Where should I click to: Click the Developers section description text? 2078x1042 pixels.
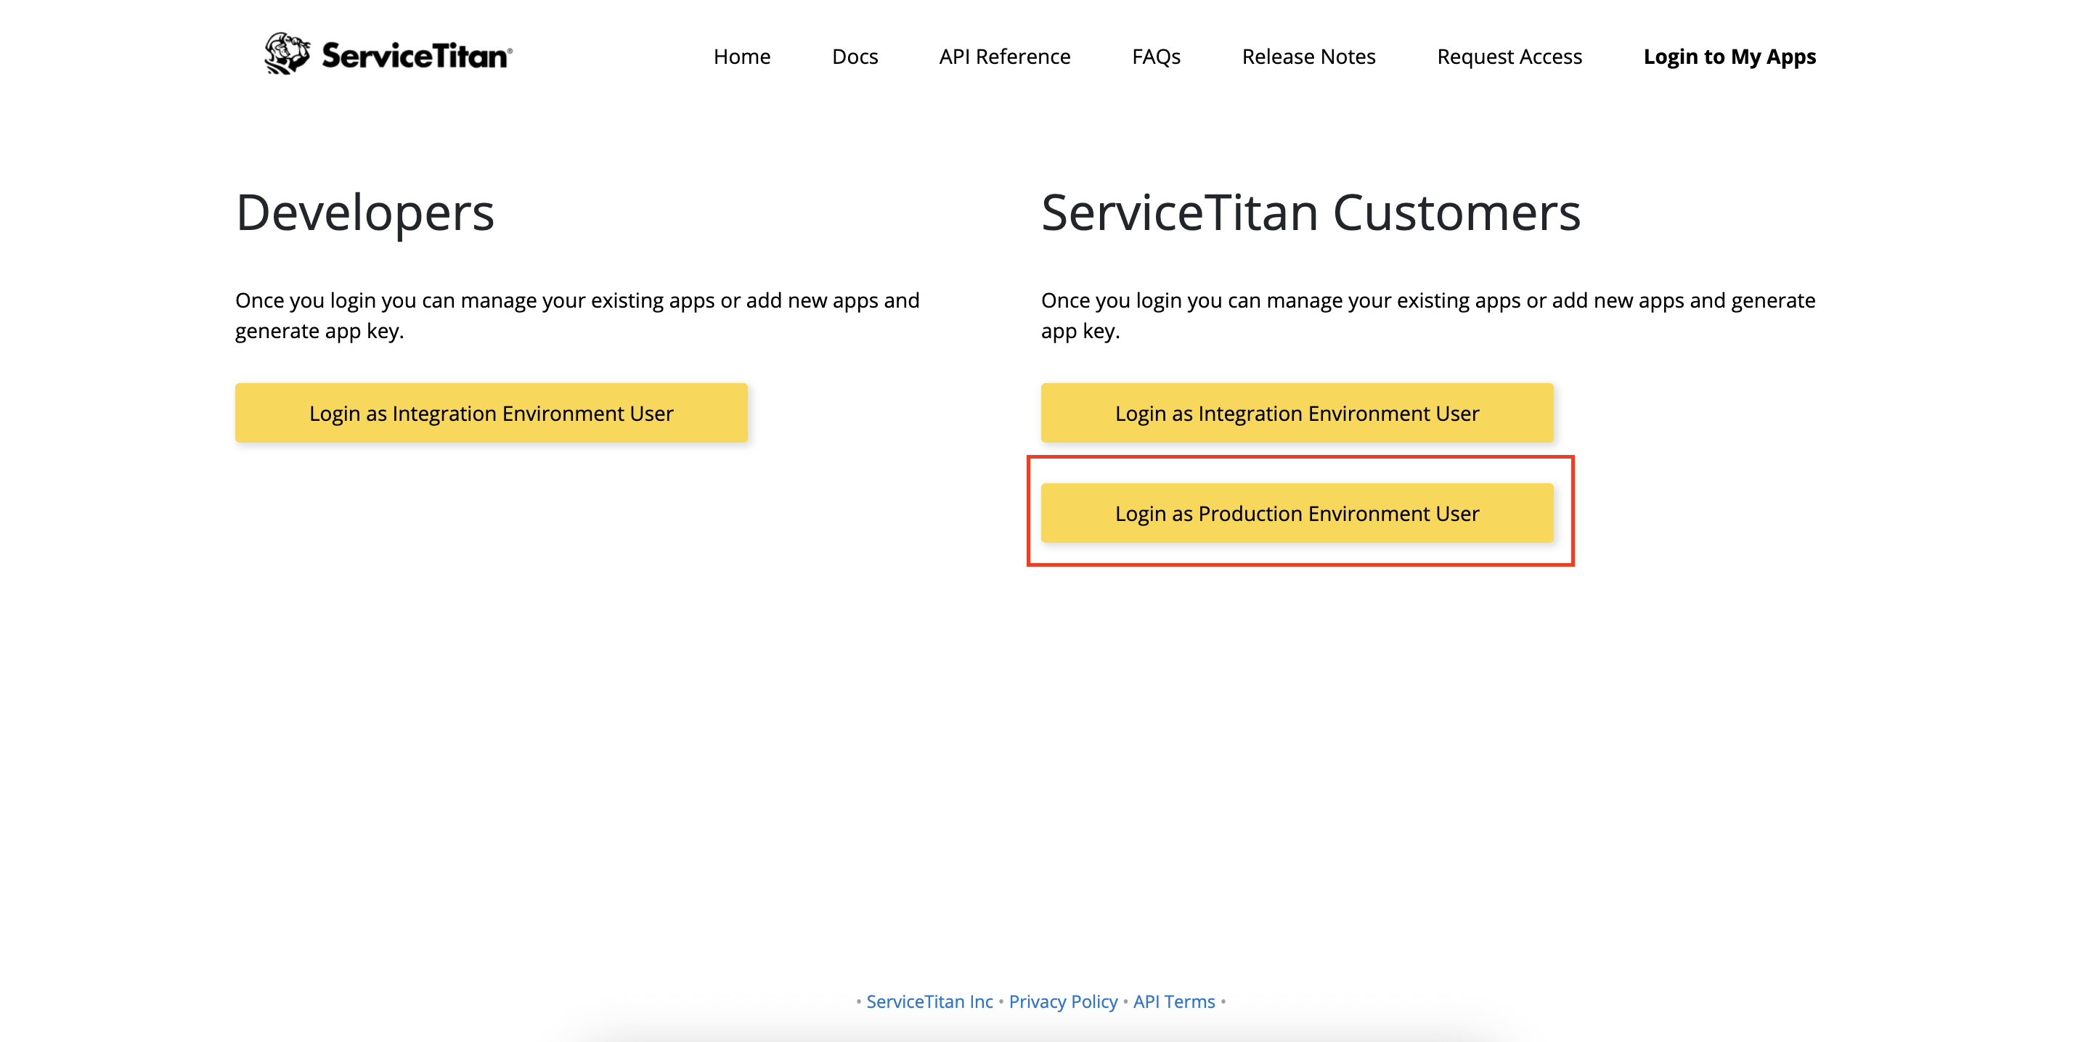(x=577, y=315)
